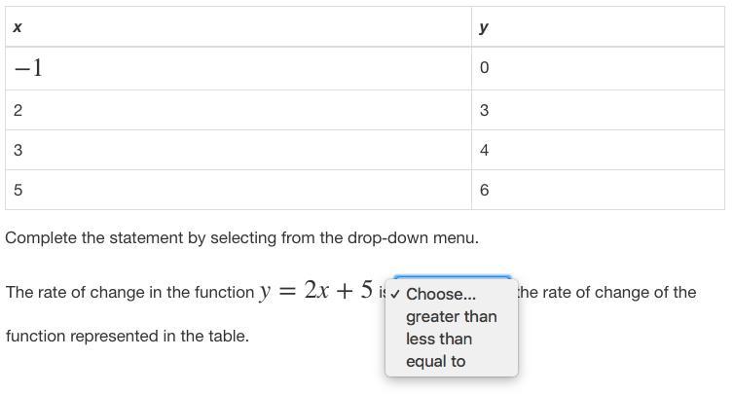Select the "equal to" dropdown option
Viewport: 734px width, 394px height.
(435, 361)
